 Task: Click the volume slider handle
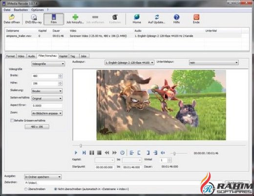point(174,154)
